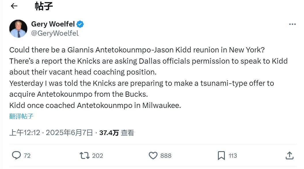Image resolution: width=304 pixels, height=169 pixels.
Task: Open the @GeryWoelfel handle link
Action: coord(55,33)
